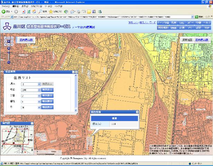Click the TOP button in the header
213x166 pixels.
pos(207,28)
